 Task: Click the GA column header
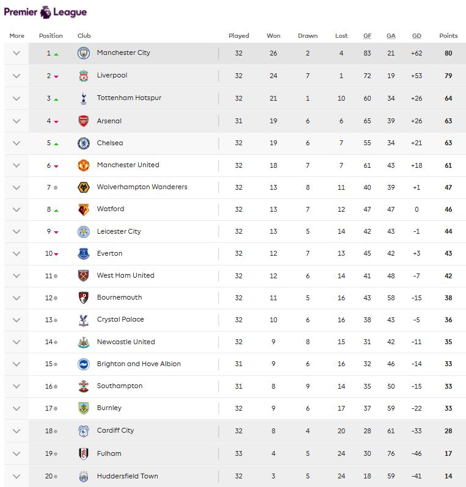[391, 36]
